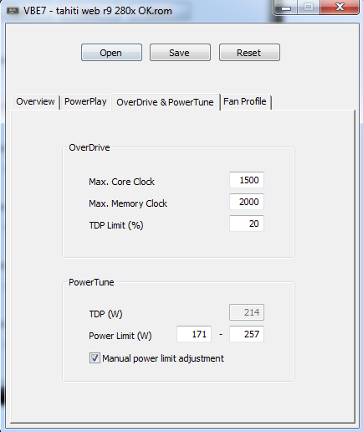The image size is (363, 432).
Task: Click the disabled TDP (W) field
Action: 247,312
